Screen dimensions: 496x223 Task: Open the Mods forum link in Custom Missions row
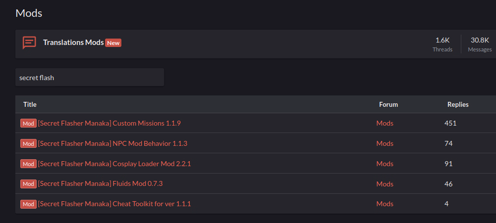pyautogui.click(x=385, y=123)
